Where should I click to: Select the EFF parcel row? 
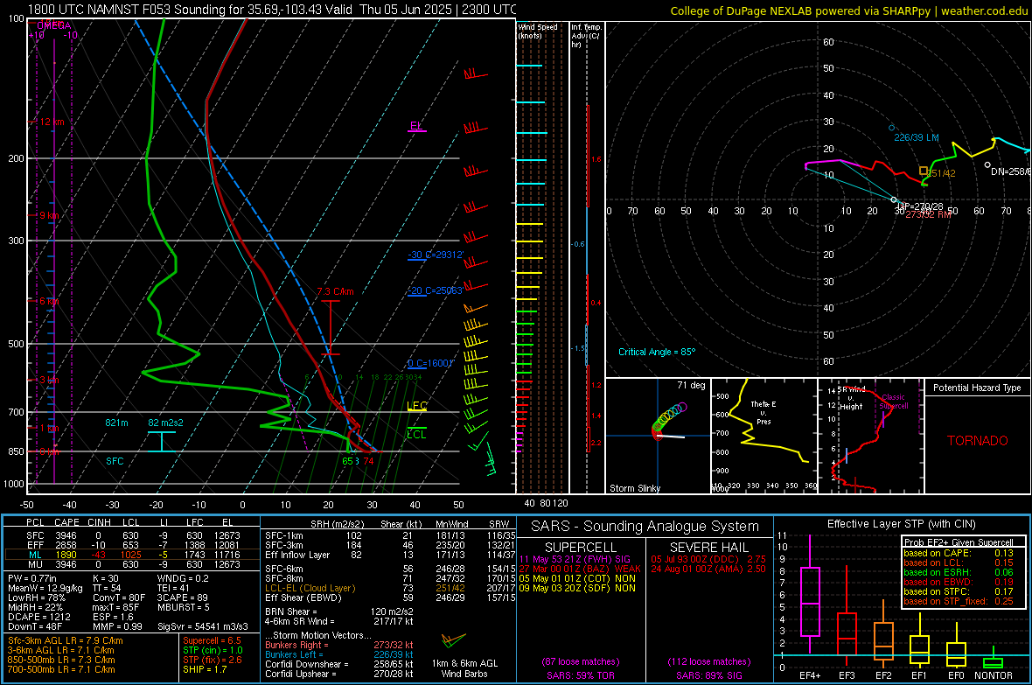pyautogui.click(x=132, y=545)
